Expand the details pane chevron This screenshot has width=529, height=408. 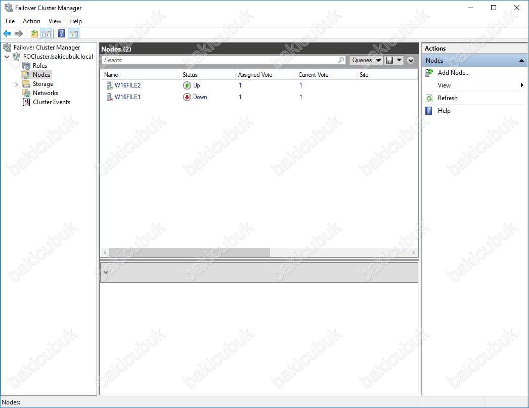pos(106,272)
